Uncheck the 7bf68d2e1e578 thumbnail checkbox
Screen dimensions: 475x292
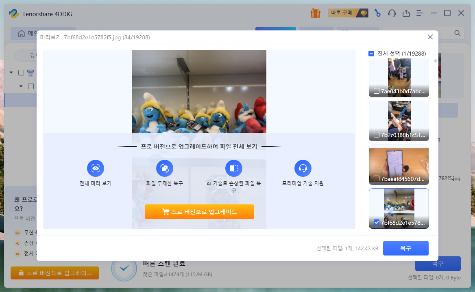pyautogui.click(x=376, y=222)
